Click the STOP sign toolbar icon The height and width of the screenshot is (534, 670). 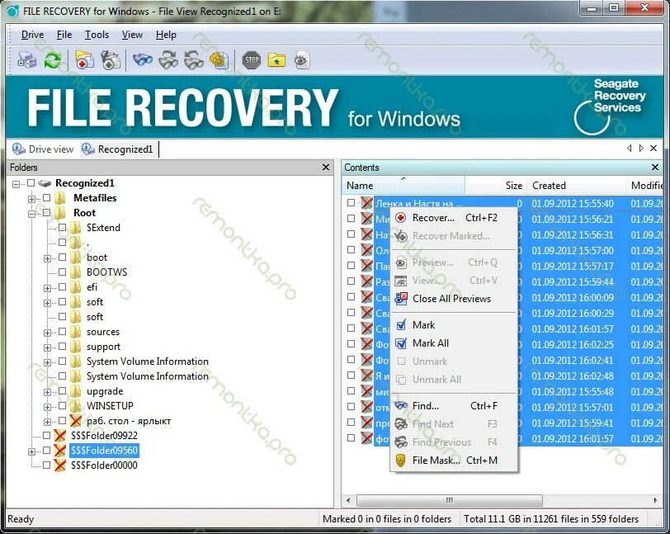point(251,60)
